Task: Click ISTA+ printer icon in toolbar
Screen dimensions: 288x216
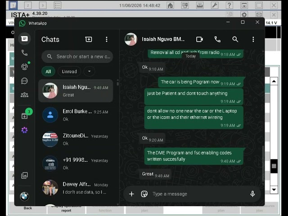Action: (200, 5)
